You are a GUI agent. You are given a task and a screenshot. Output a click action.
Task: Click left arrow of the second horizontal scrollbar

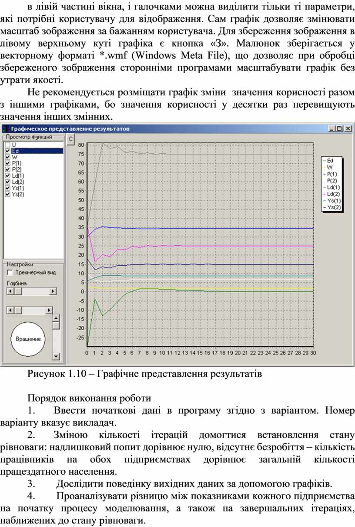pyautogui.click(x=11, y=310)
